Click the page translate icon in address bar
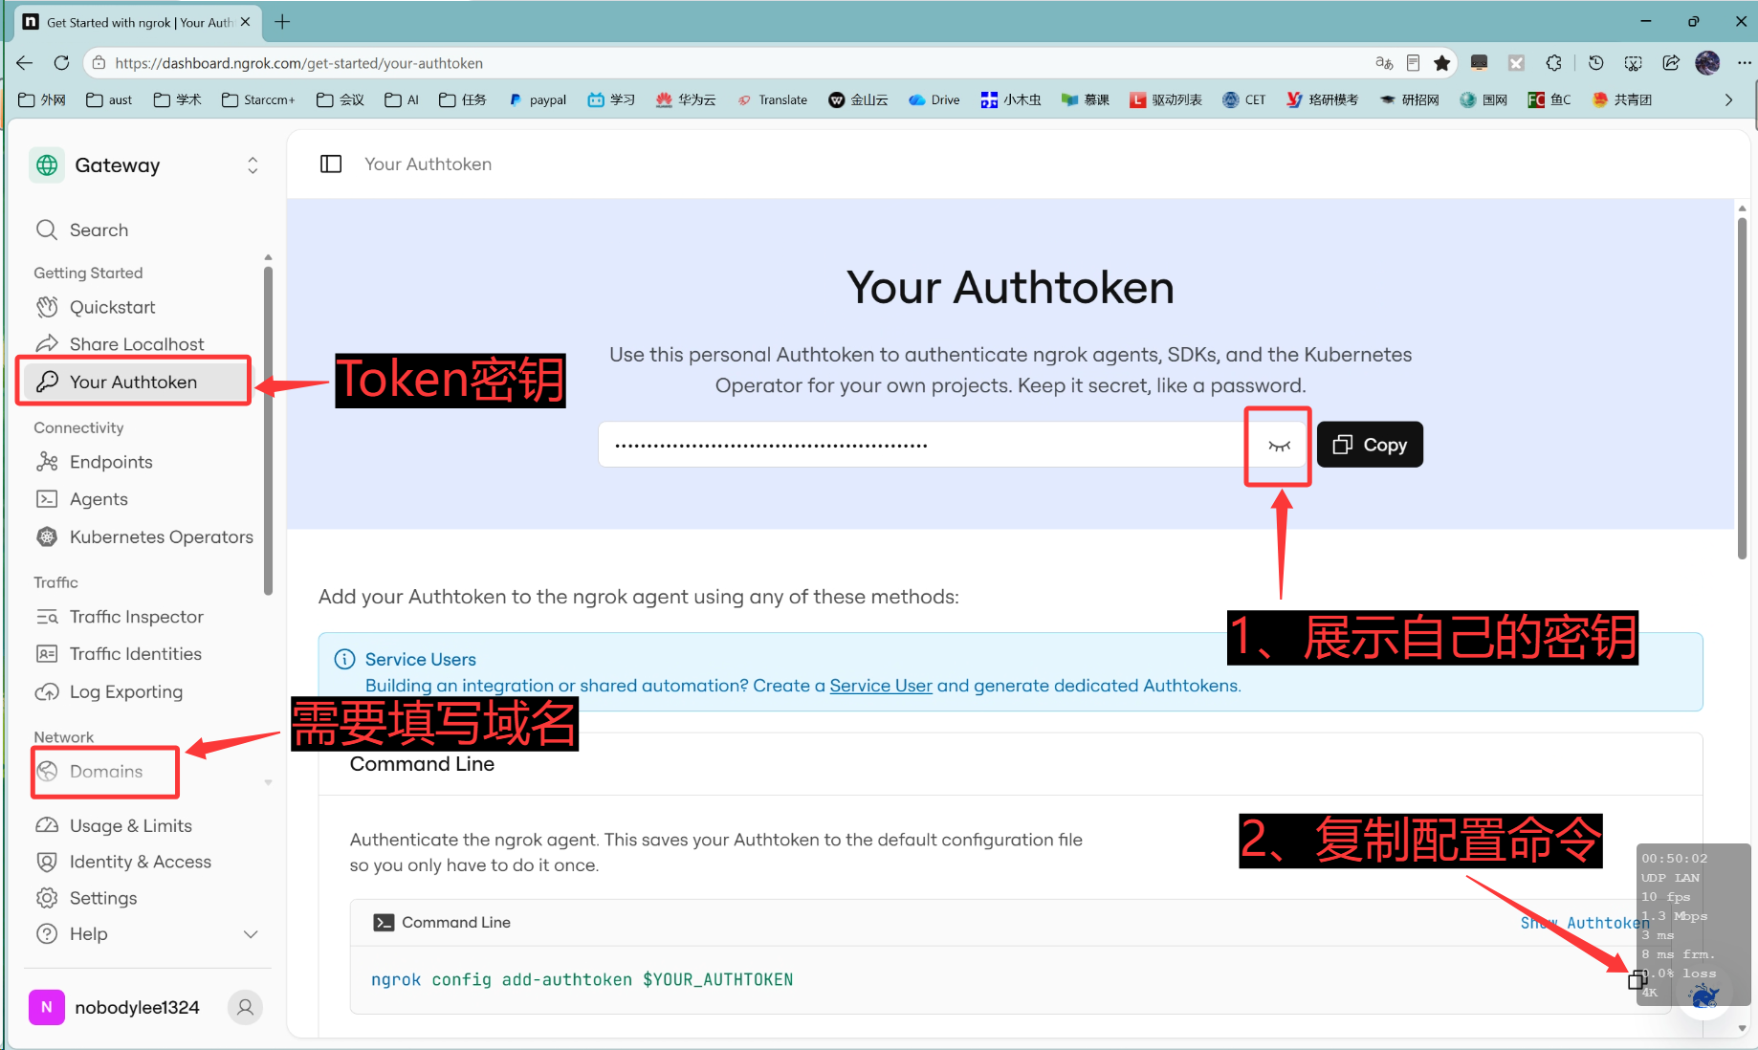This screenshot has height=1050, width=1758. pos(1384,63)
